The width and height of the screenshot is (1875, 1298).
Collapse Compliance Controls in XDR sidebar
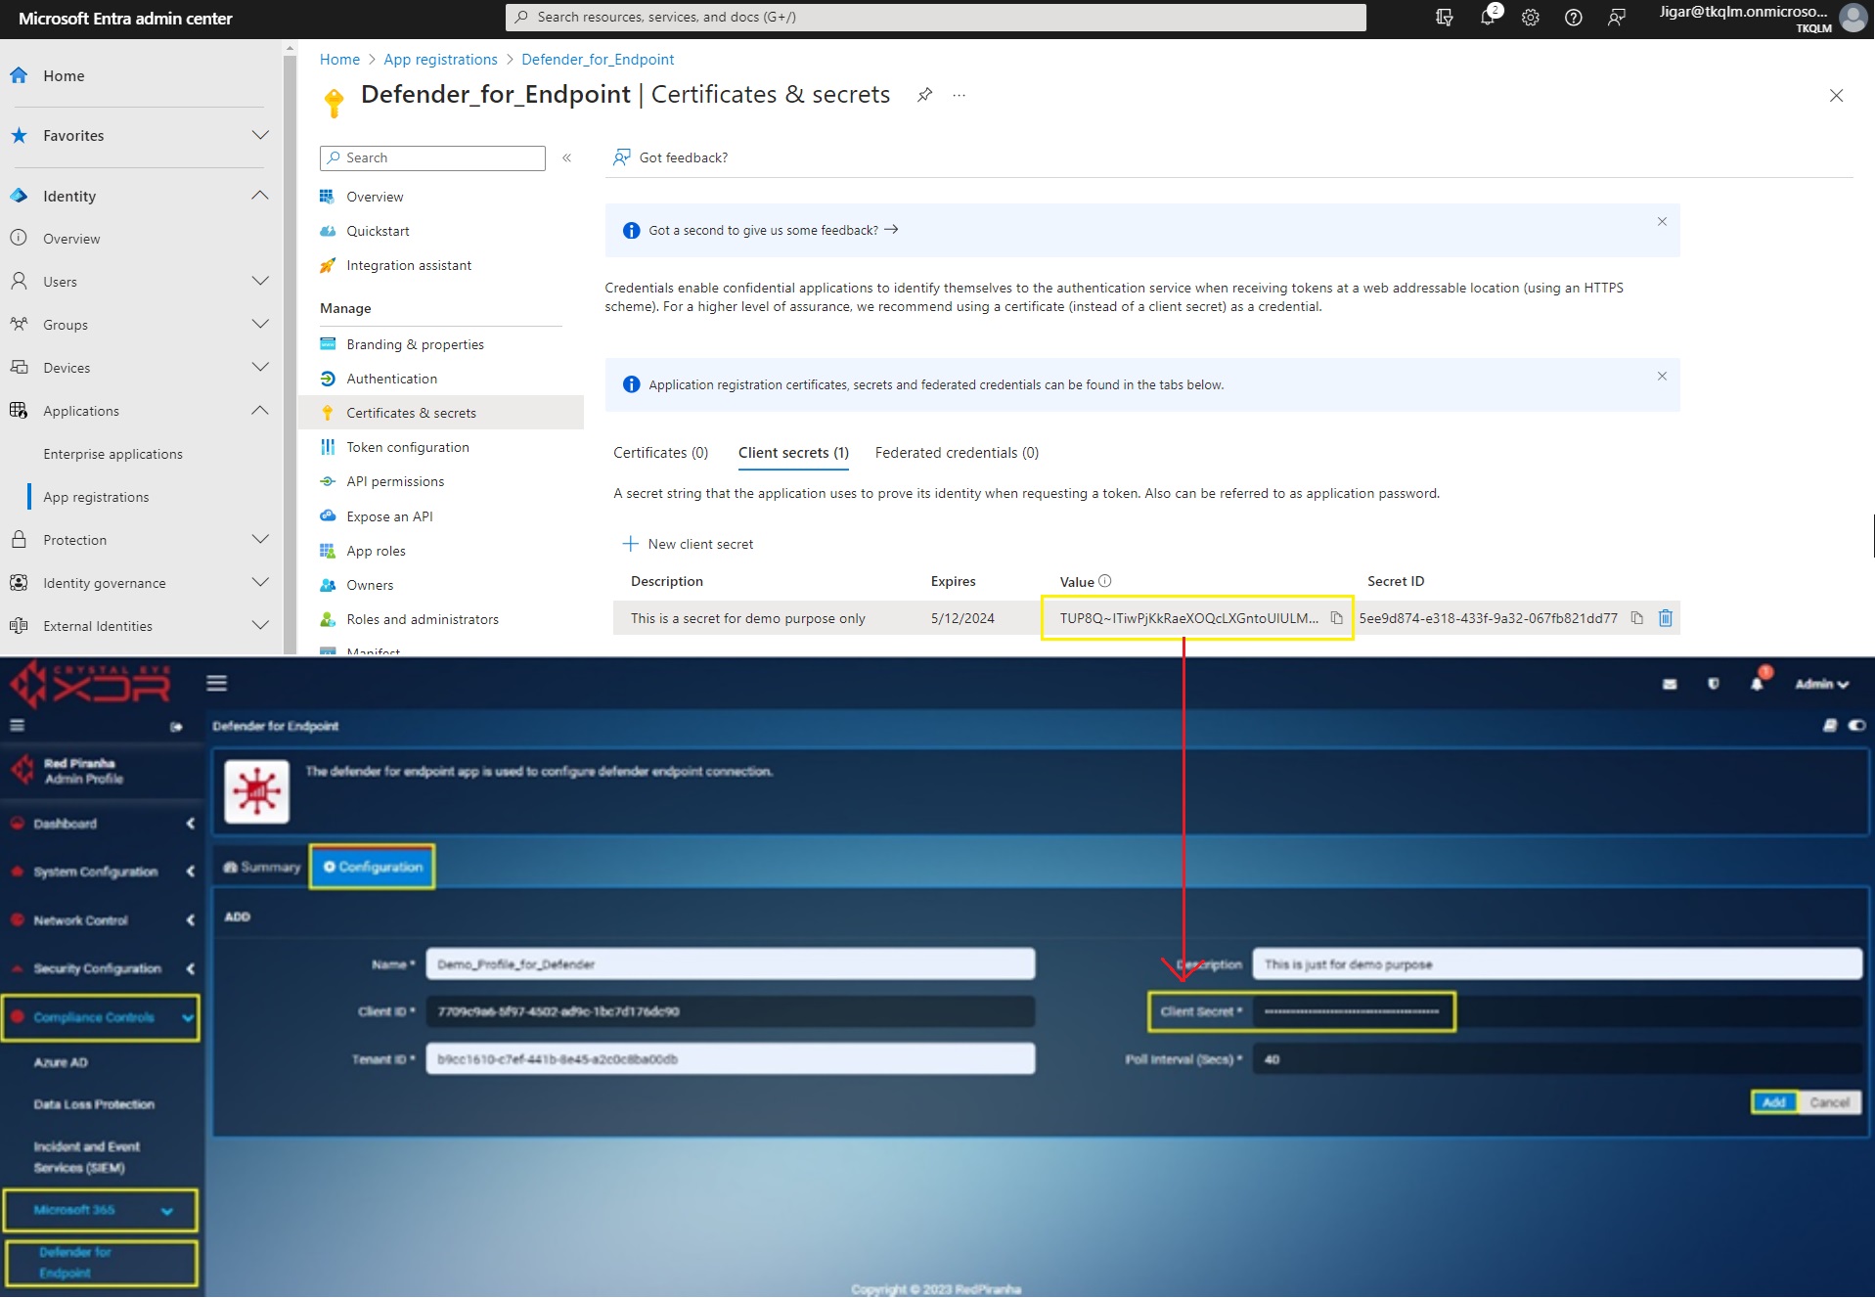point(187,1018)
